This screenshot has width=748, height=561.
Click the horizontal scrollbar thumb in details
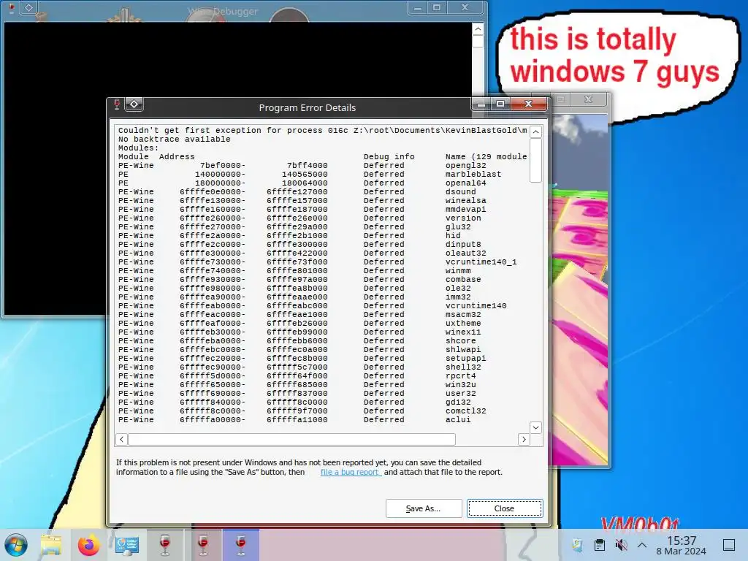pyautogui.click(x=292, y=439)
